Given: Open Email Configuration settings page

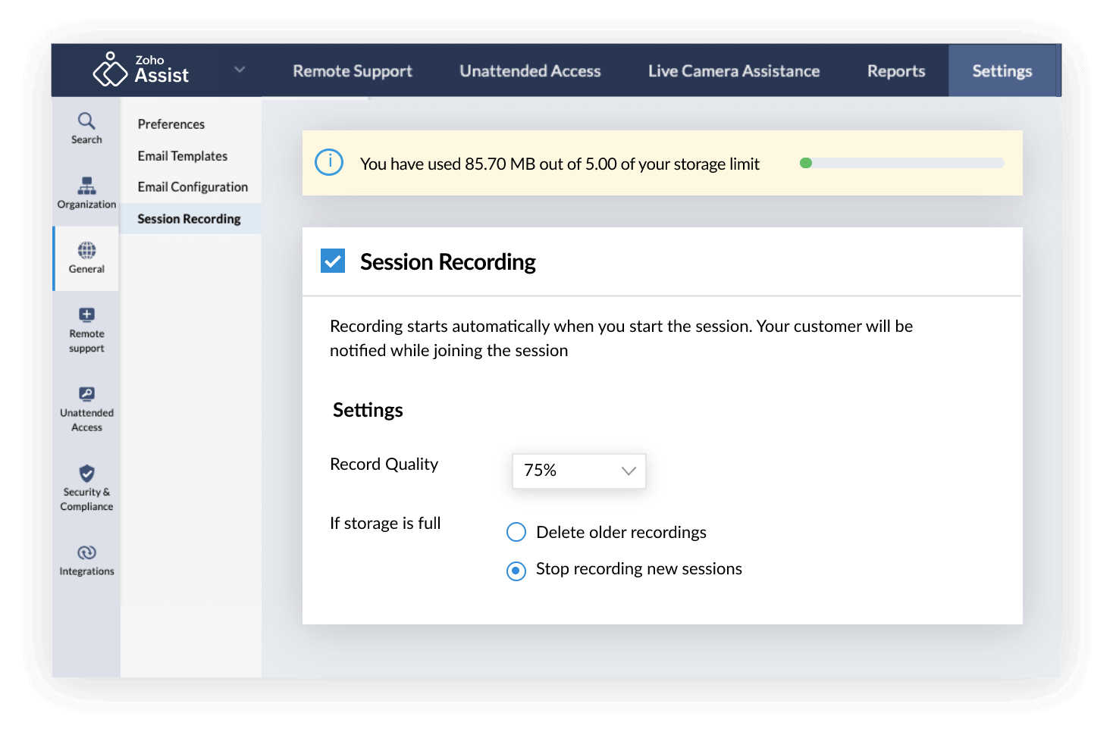Looking at the screenshot, I should 193,187.
